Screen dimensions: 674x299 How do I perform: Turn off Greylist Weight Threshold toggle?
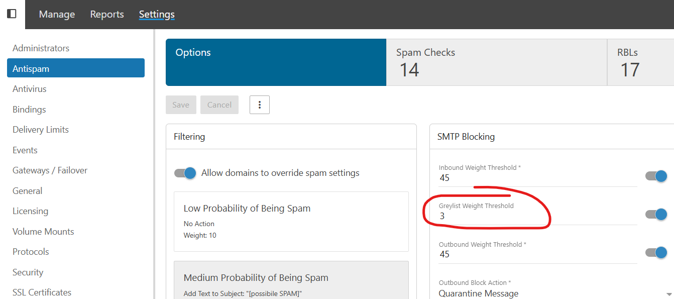(656, 215)
